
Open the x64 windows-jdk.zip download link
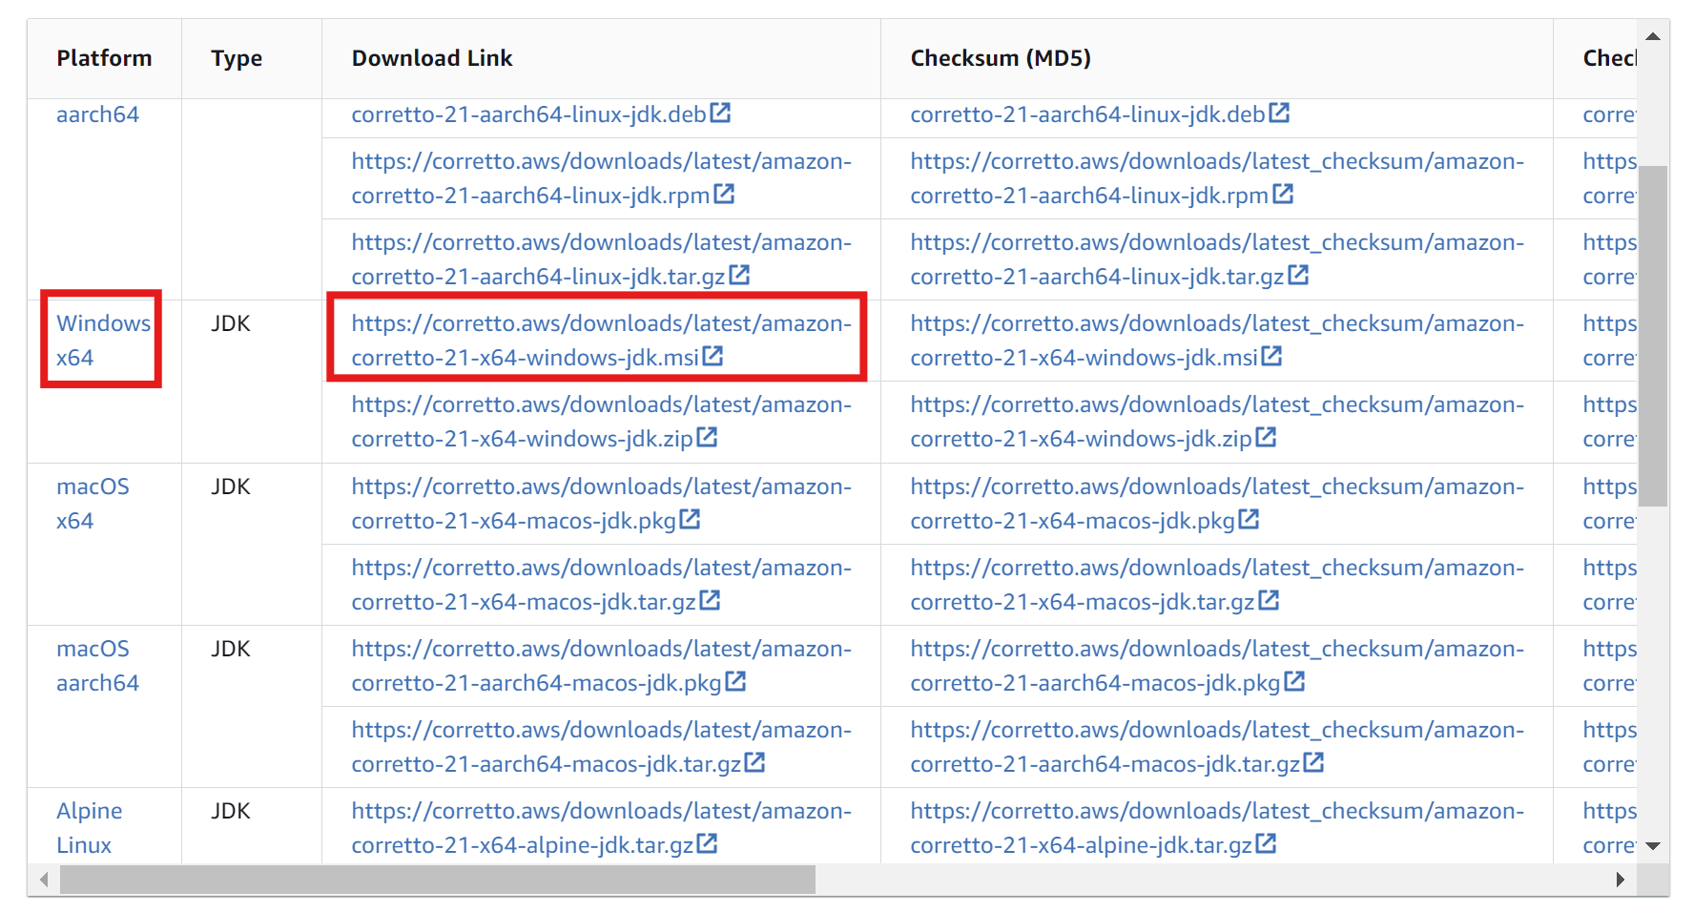pos(601,422)
